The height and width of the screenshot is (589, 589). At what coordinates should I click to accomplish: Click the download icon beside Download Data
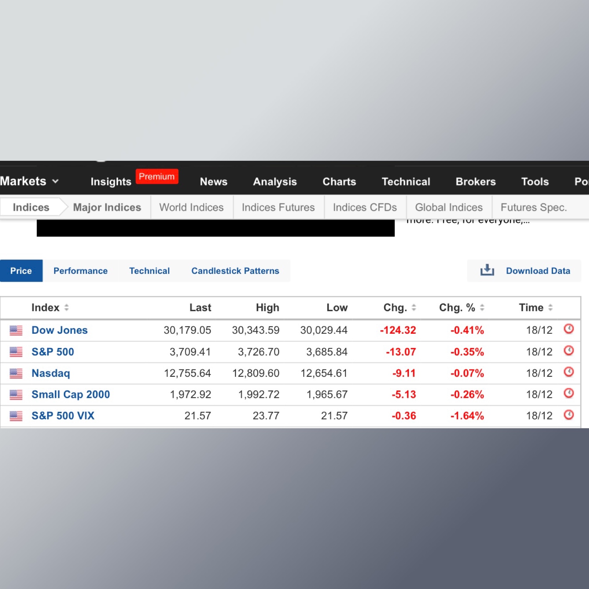(x=487, y=270)
